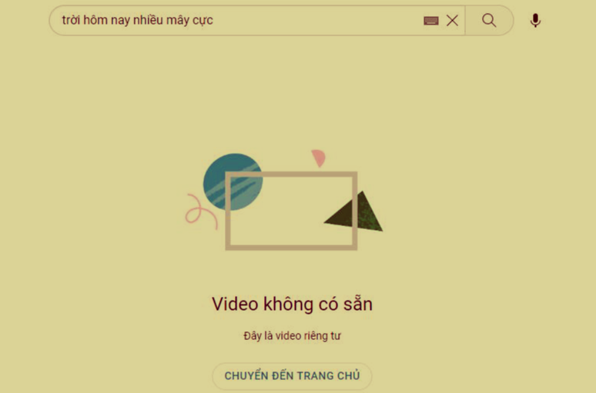The width and height of the screenshot is (596, 393).
Task: Click the 'Video không có sẵn' heading
Action: 292,304
